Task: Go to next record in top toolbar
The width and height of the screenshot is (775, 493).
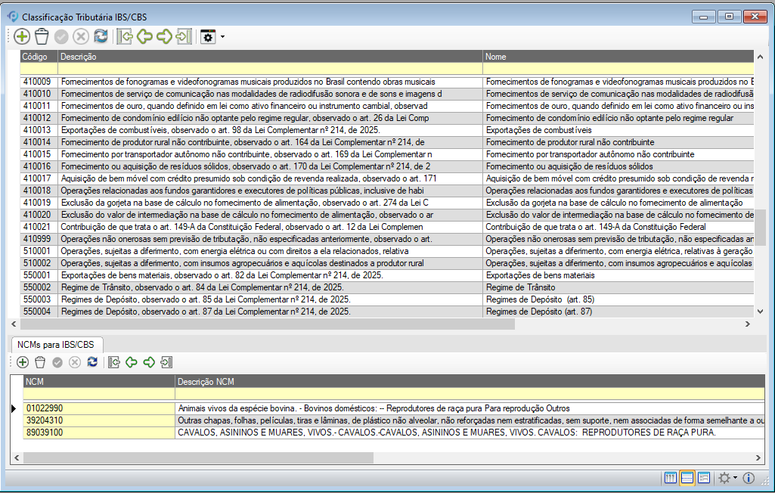Action: [x=164, y=36]
